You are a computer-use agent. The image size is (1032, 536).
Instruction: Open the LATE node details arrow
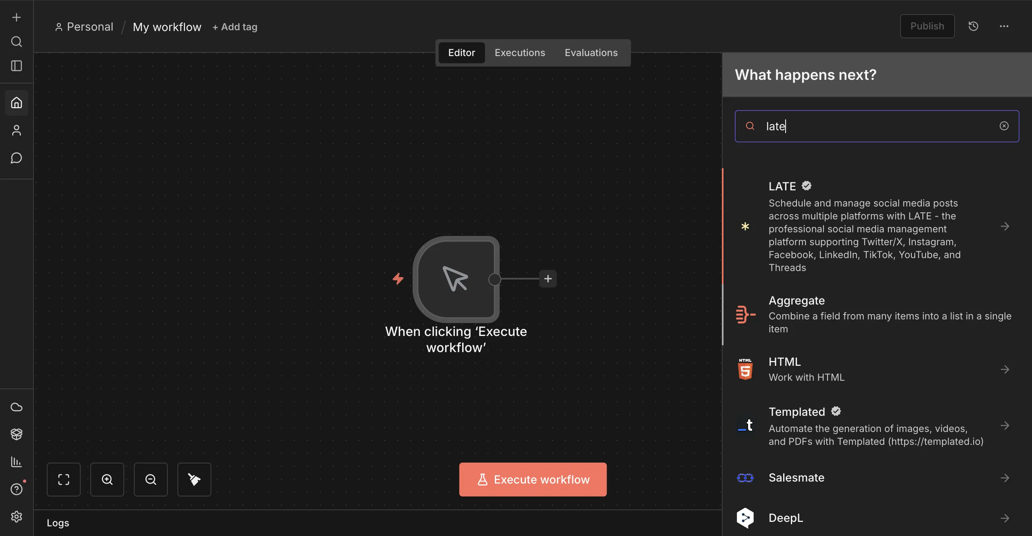tap(1005, 226)
